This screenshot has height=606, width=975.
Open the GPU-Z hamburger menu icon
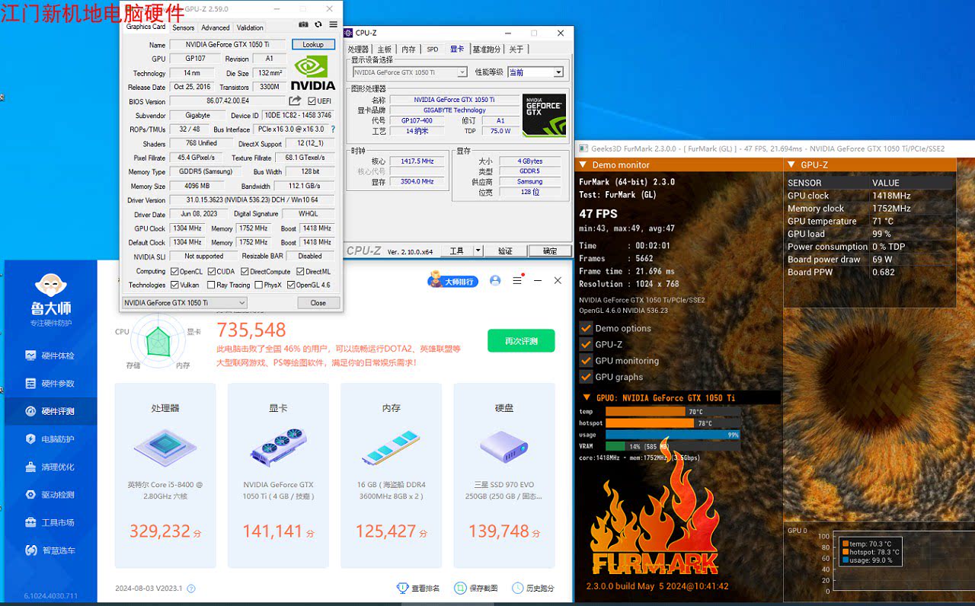click(333, 25)
